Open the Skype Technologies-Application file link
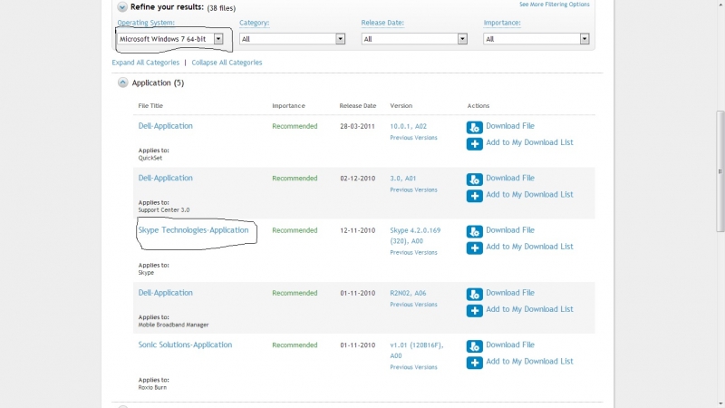Viewport: 725px width, 408px height. pyautogui.click(x=193, y=230)
